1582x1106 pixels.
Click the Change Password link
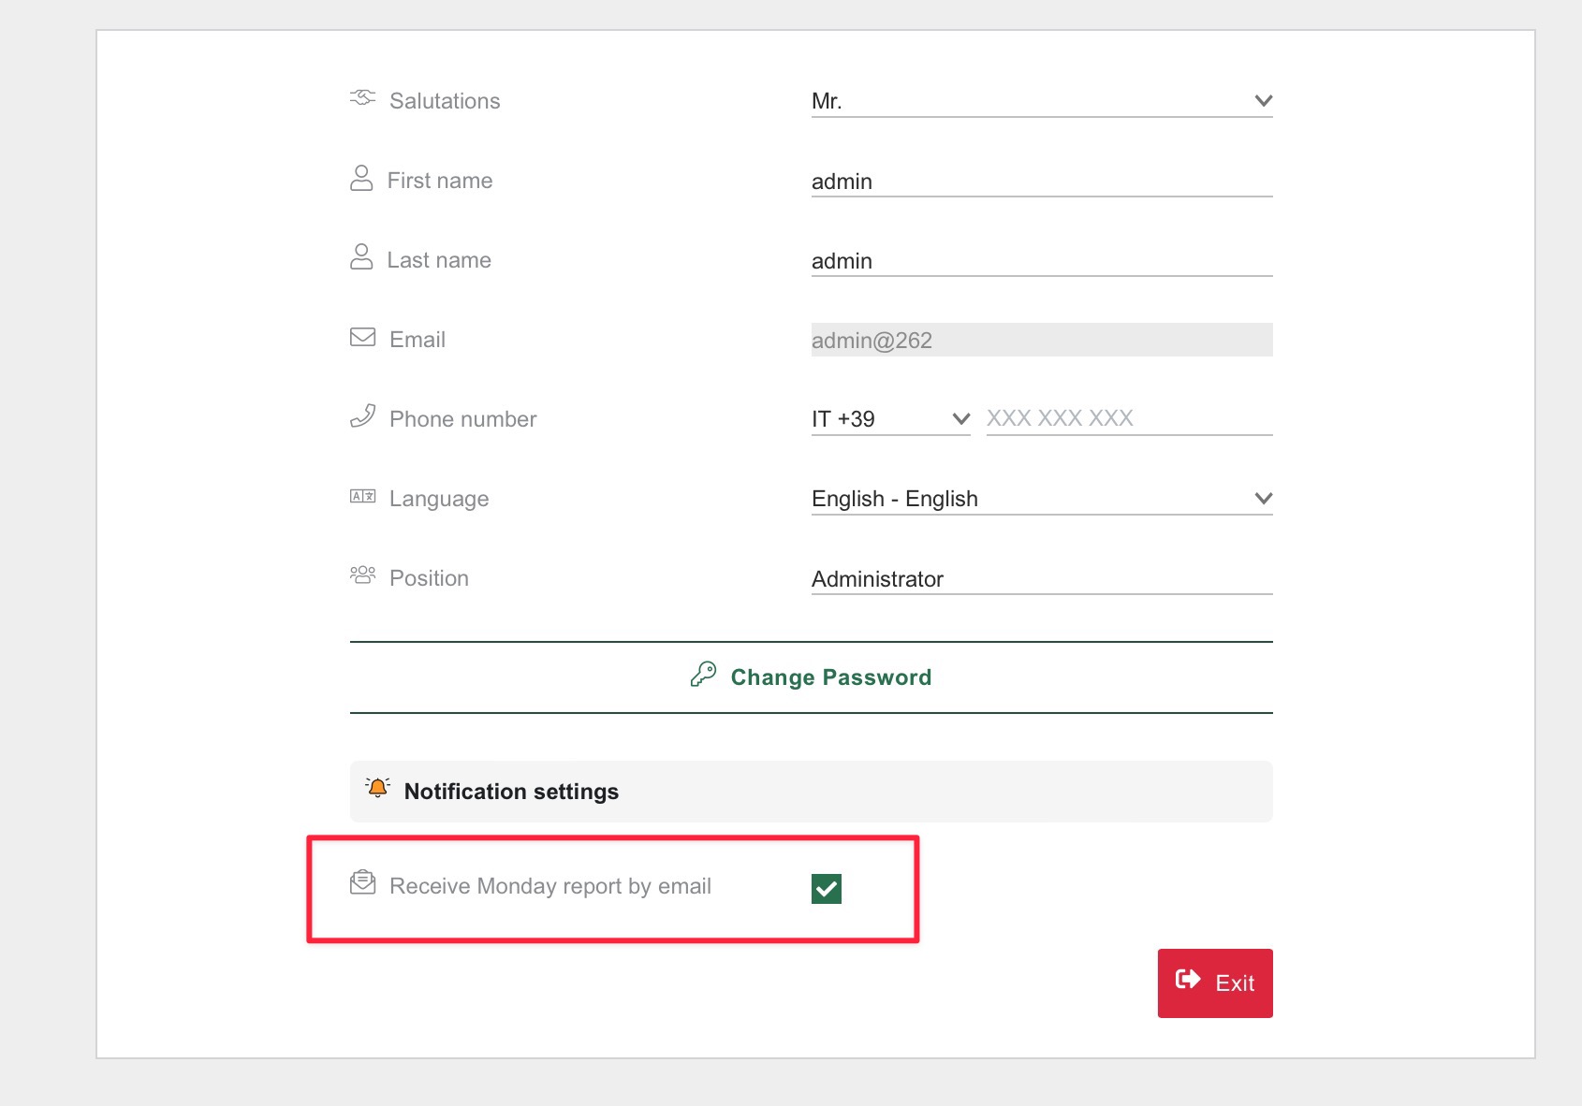(831, 677)
